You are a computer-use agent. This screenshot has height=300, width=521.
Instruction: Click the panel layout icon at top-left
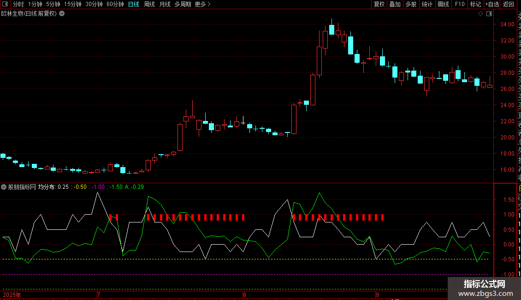[5, 4]
